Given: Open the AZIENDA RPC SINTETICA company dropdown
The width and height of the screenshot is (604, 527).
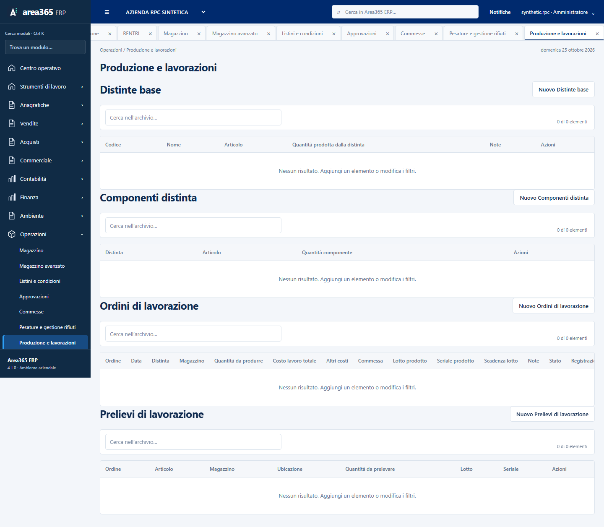Looking at the screenshot, I should click(x=165, y=12).
